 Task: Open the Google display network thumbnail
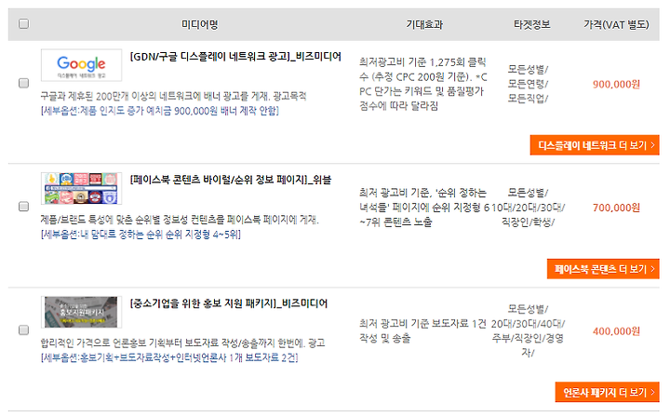(81, 65)
